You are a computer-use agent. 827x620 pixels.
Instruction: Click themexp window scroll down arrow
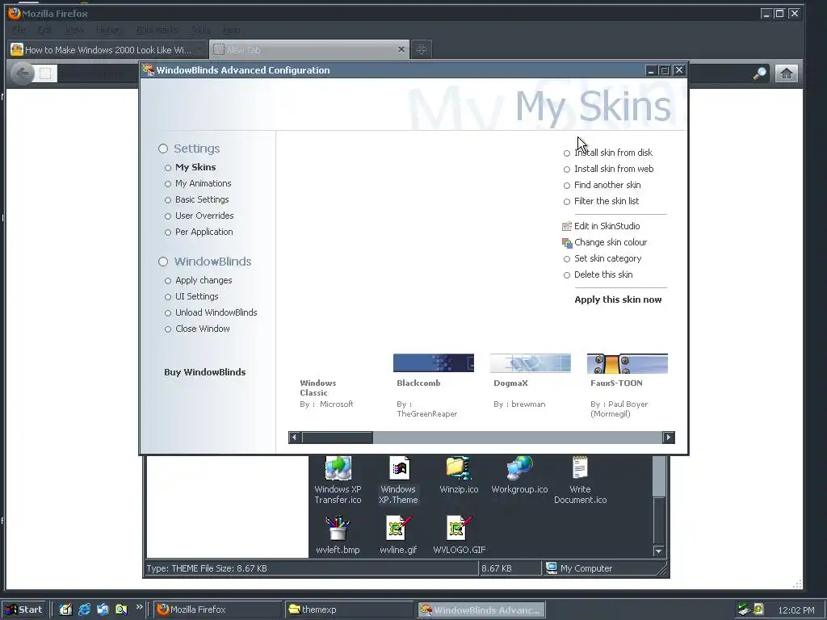tap(658, 551)
